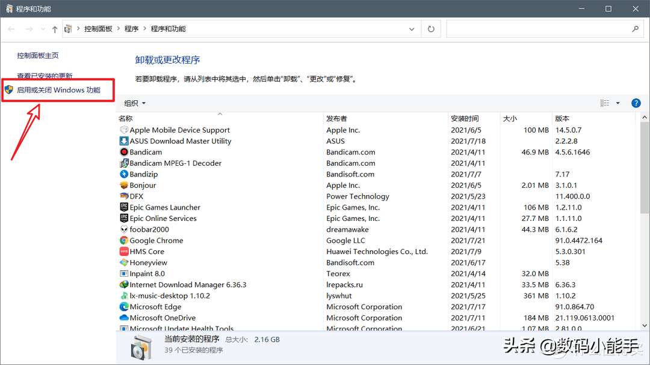Select the Teorex publisher cell
Screen dimensions: 650x365
click(x=338, y=274)
